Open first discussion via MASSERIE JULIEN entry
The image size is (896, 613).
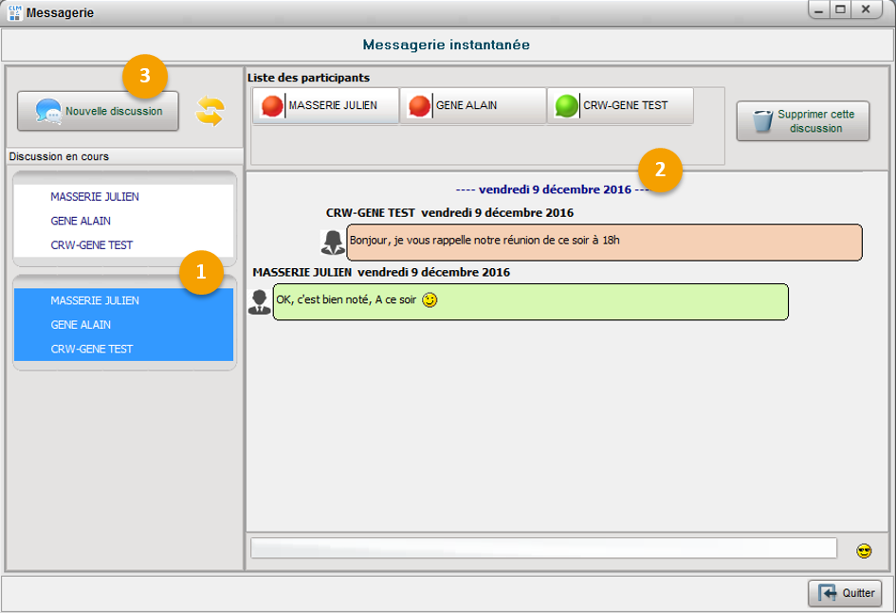95,197
